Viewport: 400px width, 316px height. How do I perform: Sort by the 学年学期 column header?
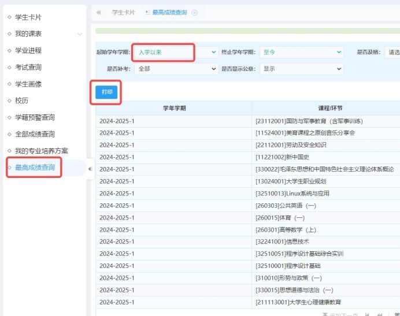tap(173, 108)
